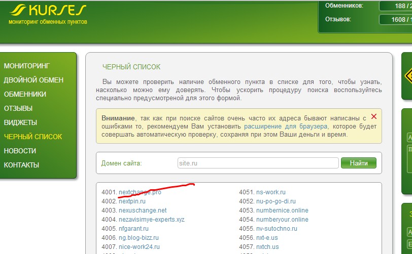The image size is (412, 254).
Task: Open the ВИДЖЕТЫ page
Action: (x=20, y=122)
